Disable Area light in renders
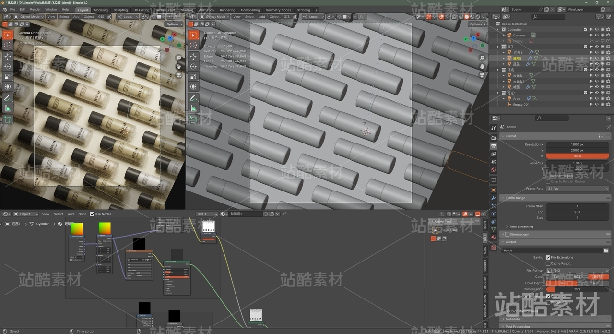Viewport: 614px width, 334px height. click(608, 98)
